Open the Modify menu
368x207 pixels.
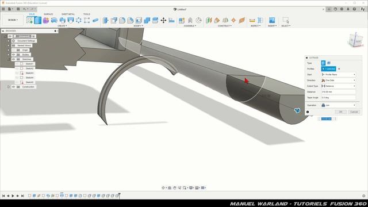138,26
